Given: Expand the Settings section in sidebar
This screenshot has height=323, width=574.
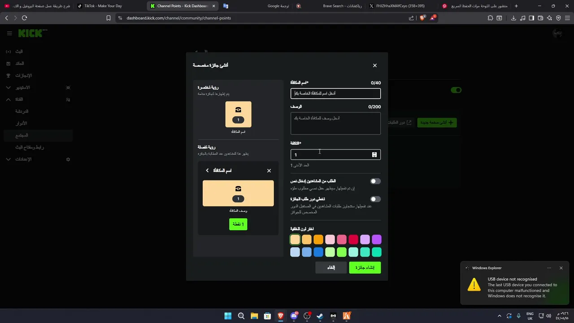Looking at the screenshot, I should (8, 159).
